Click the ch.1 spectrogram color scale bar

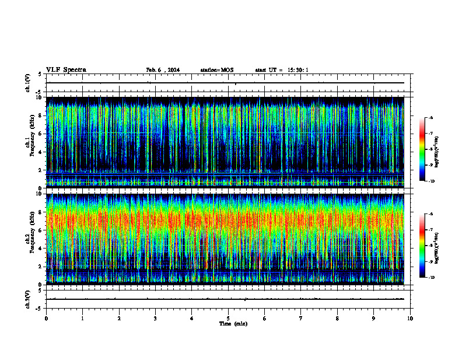point(422,149)
